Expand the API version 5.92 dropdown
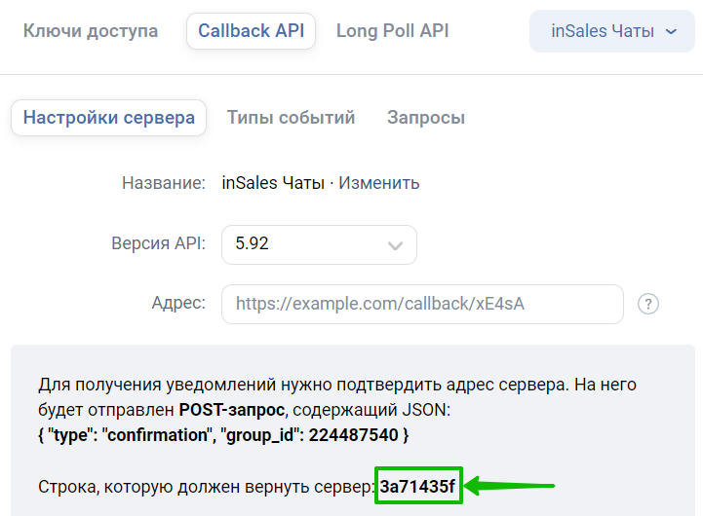The width and height of the screenshot is (703, 516). point(319,244)
